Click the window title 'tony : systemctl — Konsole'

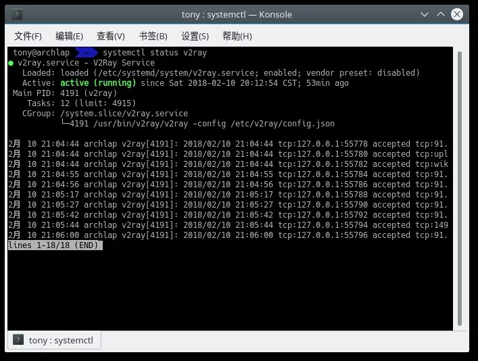pyautogui.click(x=237, y=14)
